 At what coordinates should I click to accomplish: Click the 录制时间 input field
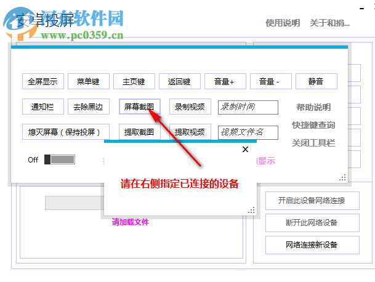pos(248,107)
